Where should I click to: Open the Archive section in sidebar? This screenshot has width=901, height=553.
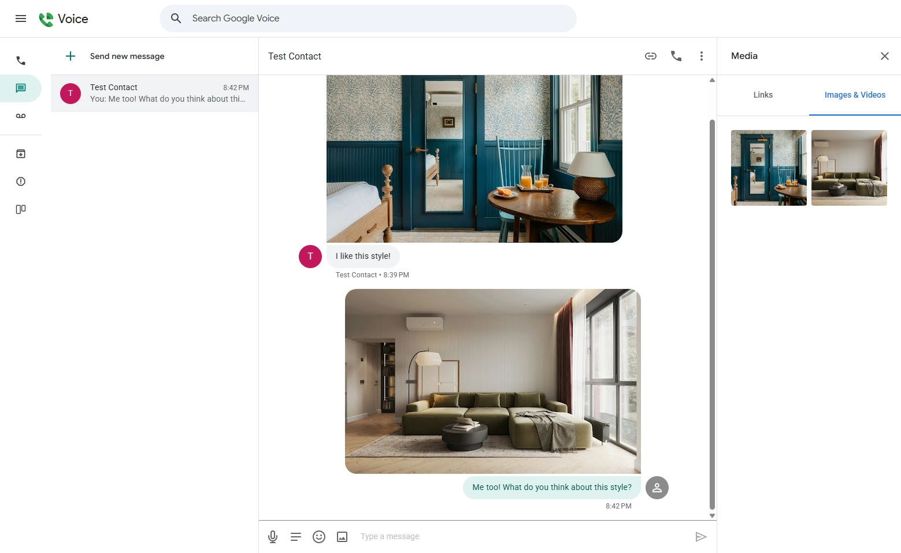click(x=21, y=154)
